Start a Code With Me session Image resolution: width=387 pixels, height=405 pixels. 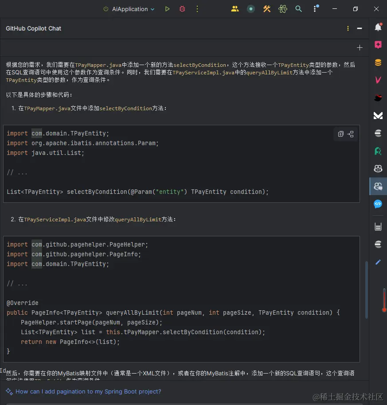tap(235, 8)
